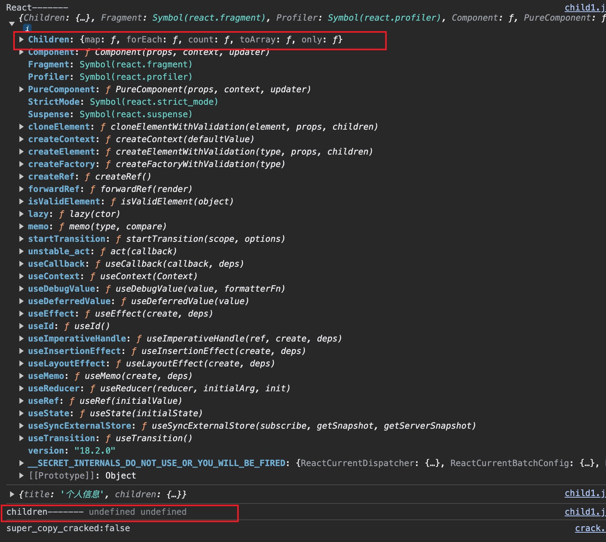This screenshot has height=542, width=606.
Task: Select the Suspense: Symbol(react.suspense) row
Action: tap(110, 114)
